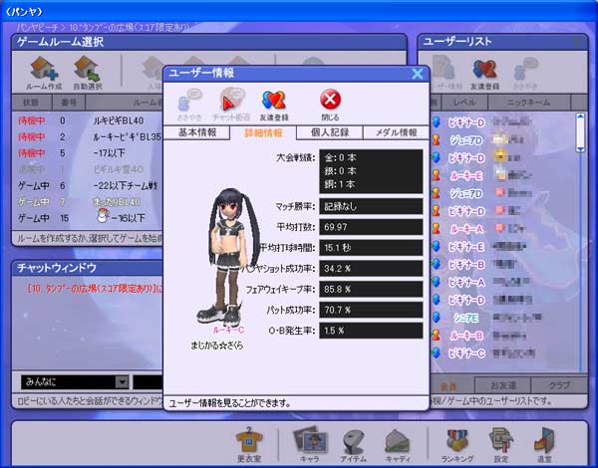Switch to the 個人記録 tab
Viewport: 598px width, 468px height.
click(330, 132)
